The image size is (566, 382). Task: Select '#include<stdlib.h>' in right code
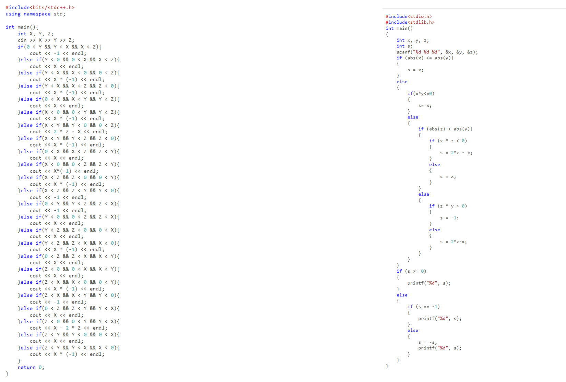[410, 22]
